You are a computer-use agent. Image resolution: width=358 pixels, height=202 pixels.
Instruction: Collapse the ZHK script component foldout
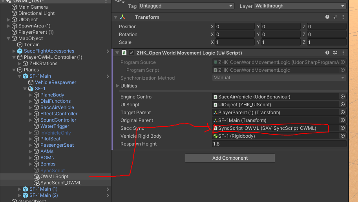click(117, 53)
